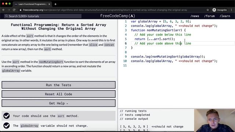Go forward with the browser forward arrow
The width and height of the screenshot is (235, 132).
pos(9,10)
